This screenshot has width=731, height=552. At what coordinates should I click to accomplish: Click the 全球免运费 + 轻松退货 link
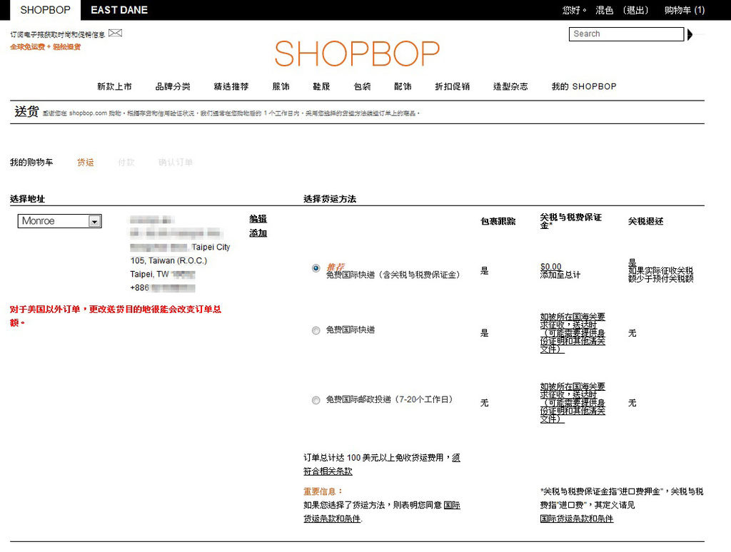pos(45,46)
